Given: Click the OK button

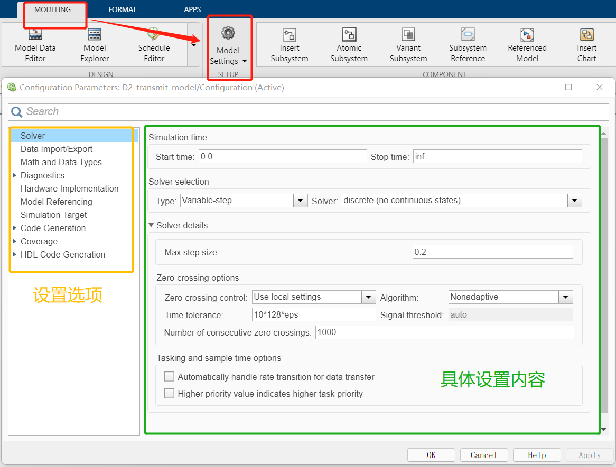Looking at the screenshot, I should click(431, 455).
